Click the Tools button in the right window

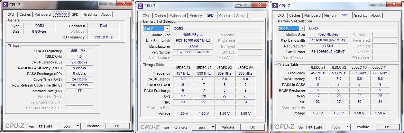(x=336, y=127)
